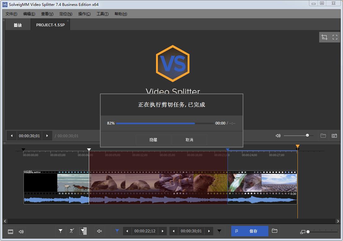Screen dimensions: 343x241
Task: Click the fullscreen icon at top right
Action: 335,37
